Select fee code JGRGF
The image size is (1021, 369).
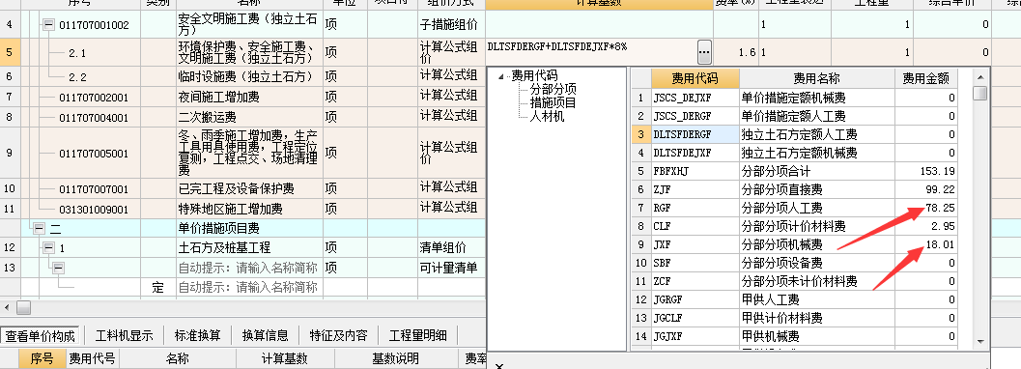[x=695, y=300]
